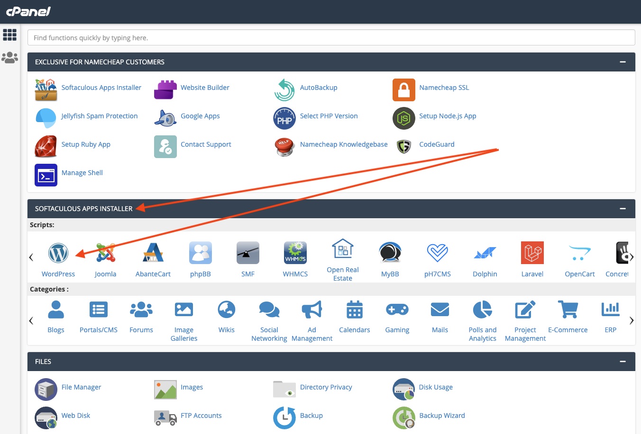Image resolution: width=641 pixels, height=434 pixels.
Task: Collapse the Files section
Action: (623, 362)
